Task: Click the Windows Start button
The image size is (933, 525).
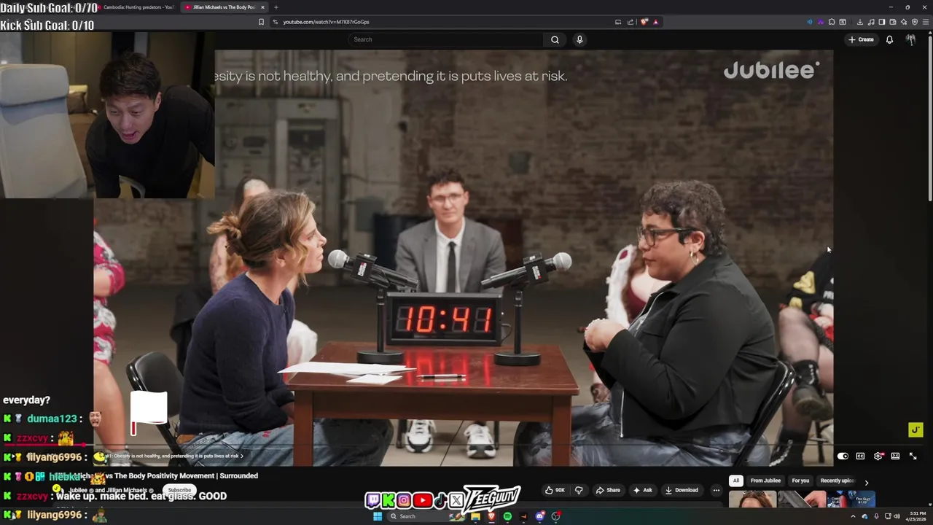Action: pos(377,516)
